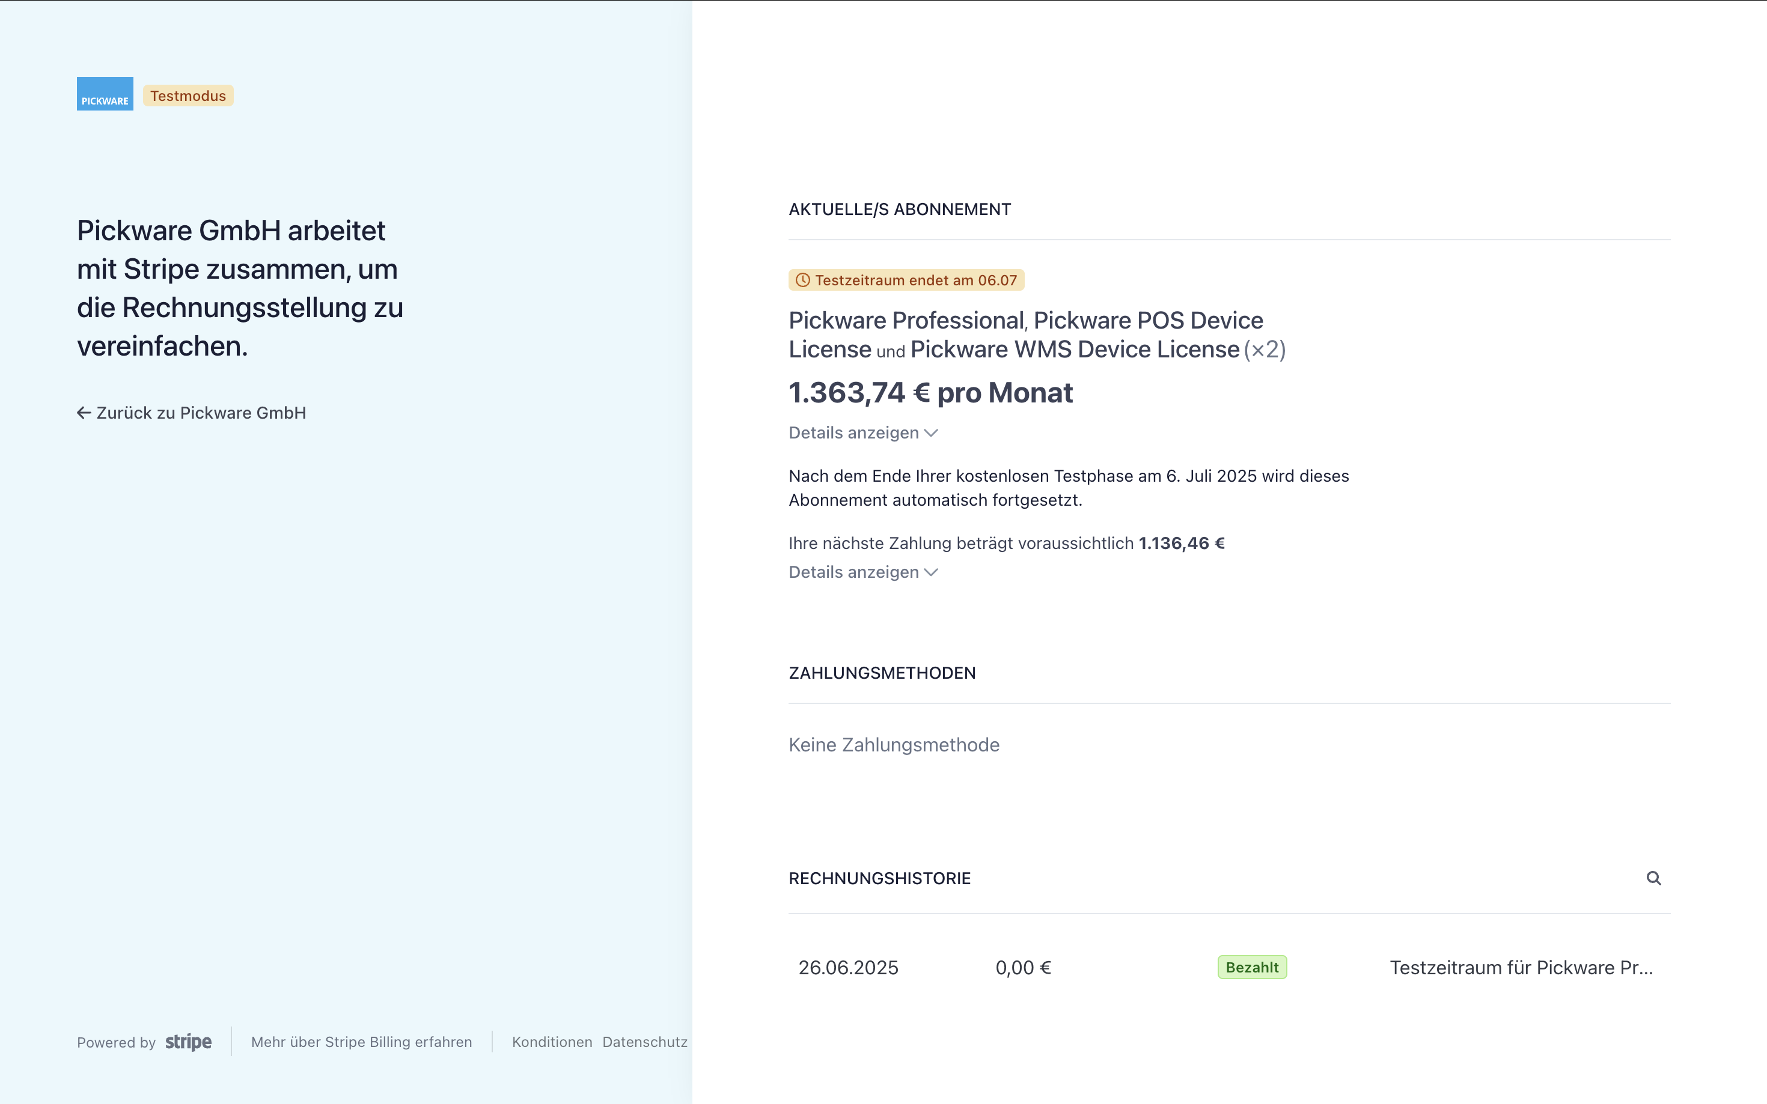Open Mehr über Stripe Billing erfahren
This screenshot has height=1104, width=1767.
361,1042
